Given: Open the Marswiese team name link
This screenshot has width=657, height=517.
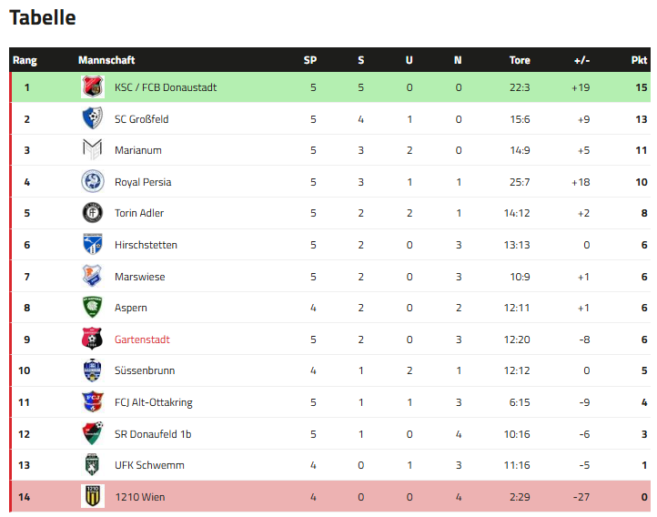Looking at the screenshot, I should (x=140, y=277).
